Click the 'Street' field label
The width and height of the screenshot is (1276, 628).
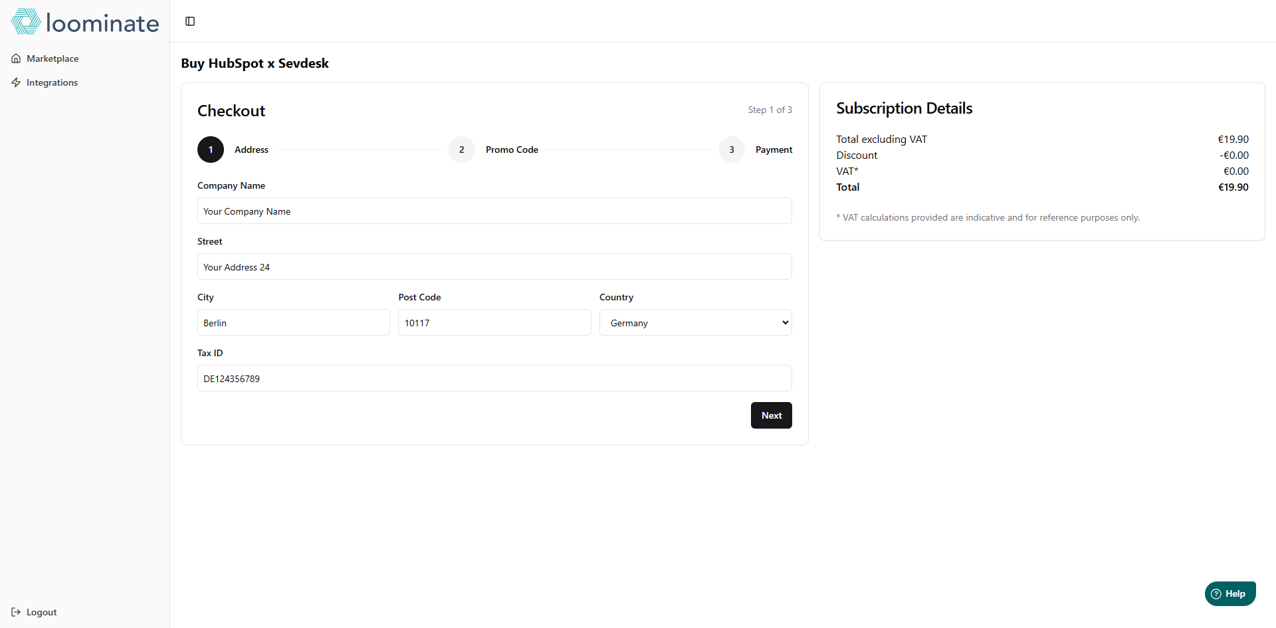(x=210, y=241)
